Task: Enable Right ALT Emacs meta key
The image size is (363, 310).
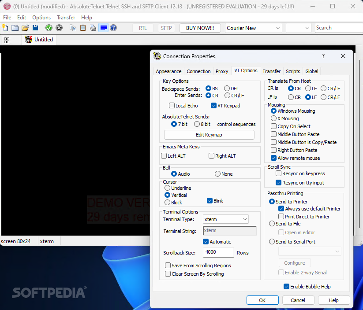Action: [x=222, y=156]
